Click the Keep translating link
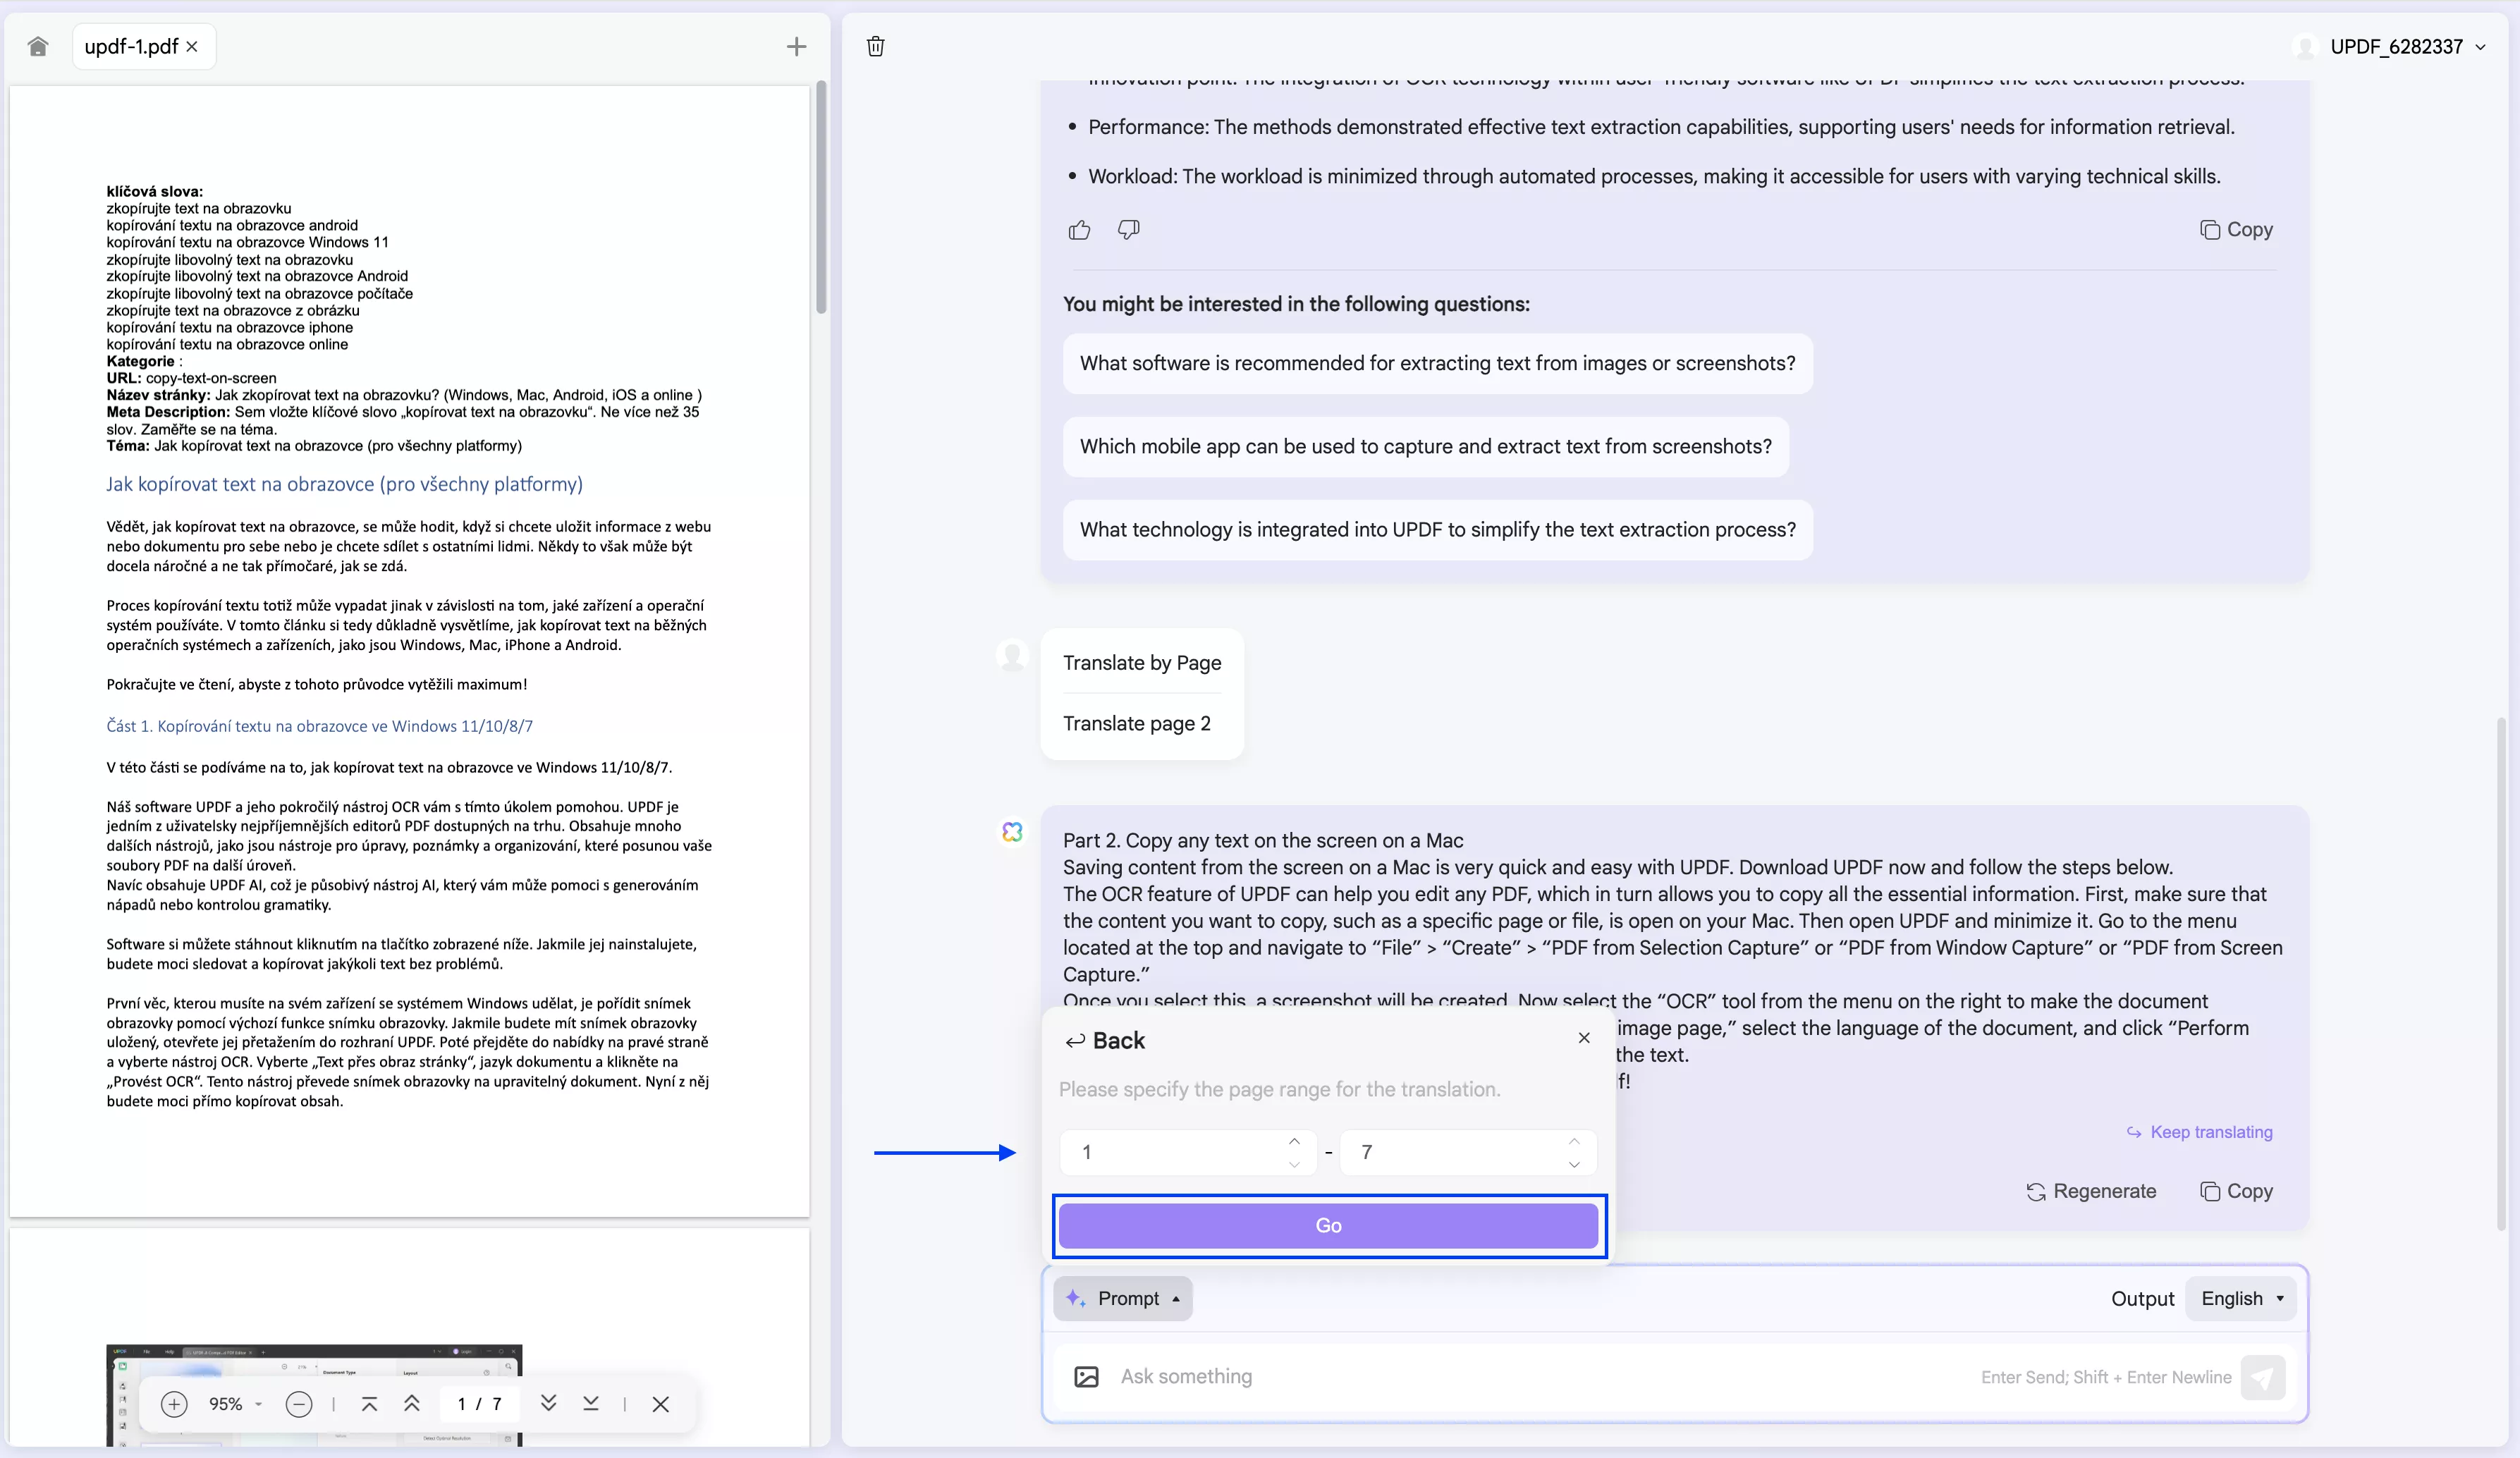Viewport: 2520px width, 1458px height. 2200,1132
